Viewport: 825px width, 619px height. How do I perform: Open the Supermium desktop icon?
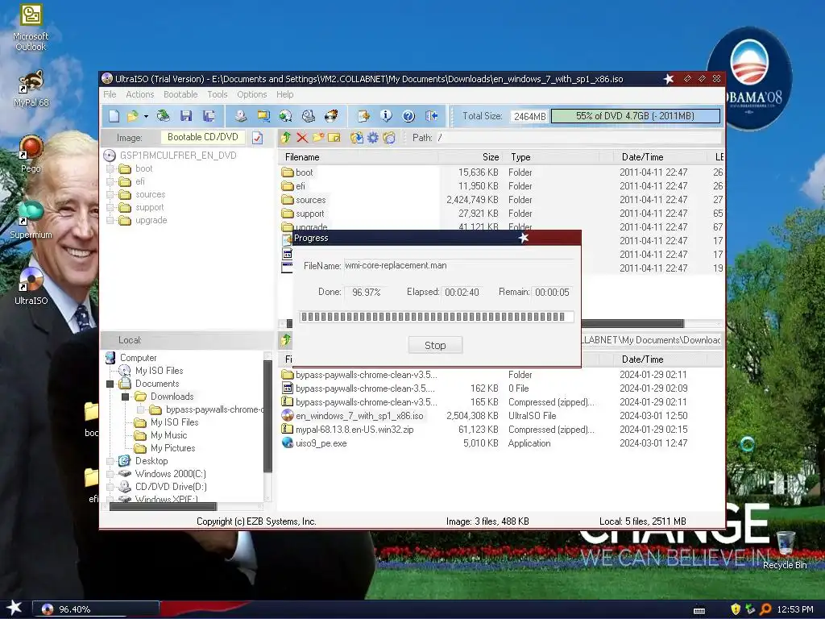(x=31, y=219)
